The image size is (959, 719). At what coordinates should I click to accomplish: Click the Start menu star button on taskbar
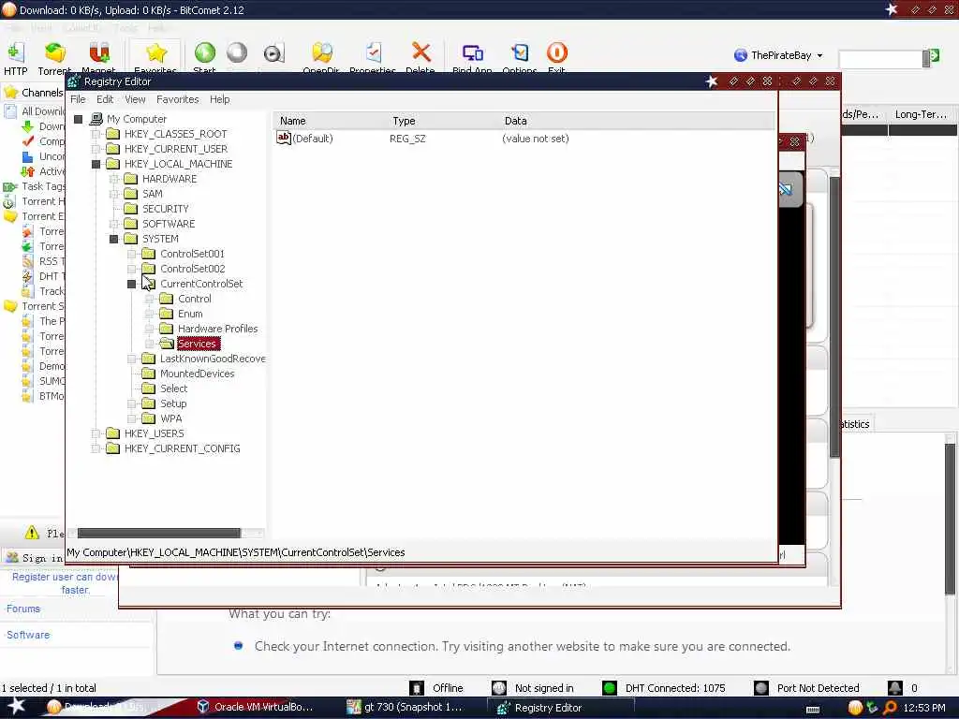tap(17, 707)
